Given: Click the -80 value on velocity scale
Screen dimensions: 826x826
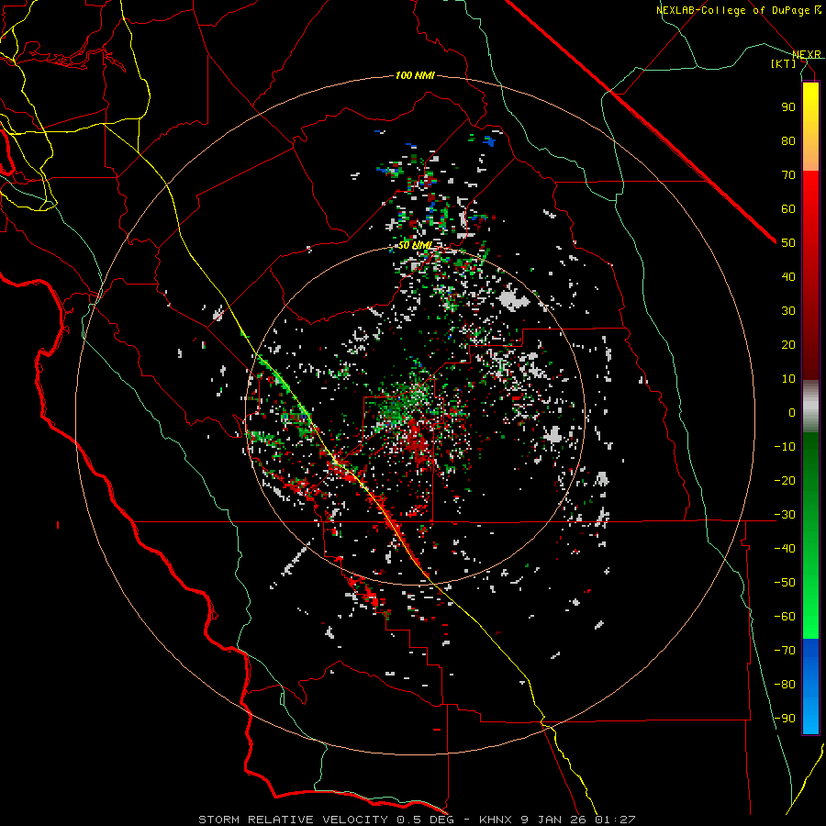Looking at the screenshot, I should point(785,685).
